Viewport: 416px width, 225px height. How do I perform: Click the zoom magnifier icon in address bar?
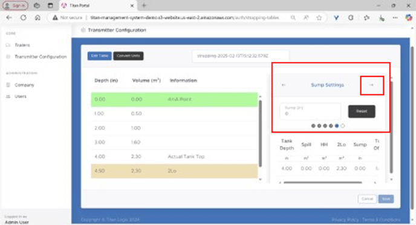[x=293, y=18]
